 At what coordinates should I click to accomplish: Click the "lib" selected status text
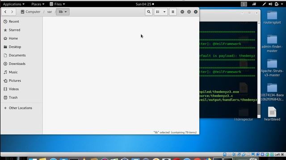175,132
